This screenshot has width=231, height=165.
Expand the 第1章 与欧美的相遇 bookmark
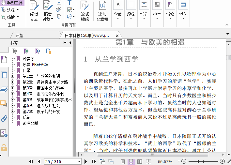click(12, 76)
